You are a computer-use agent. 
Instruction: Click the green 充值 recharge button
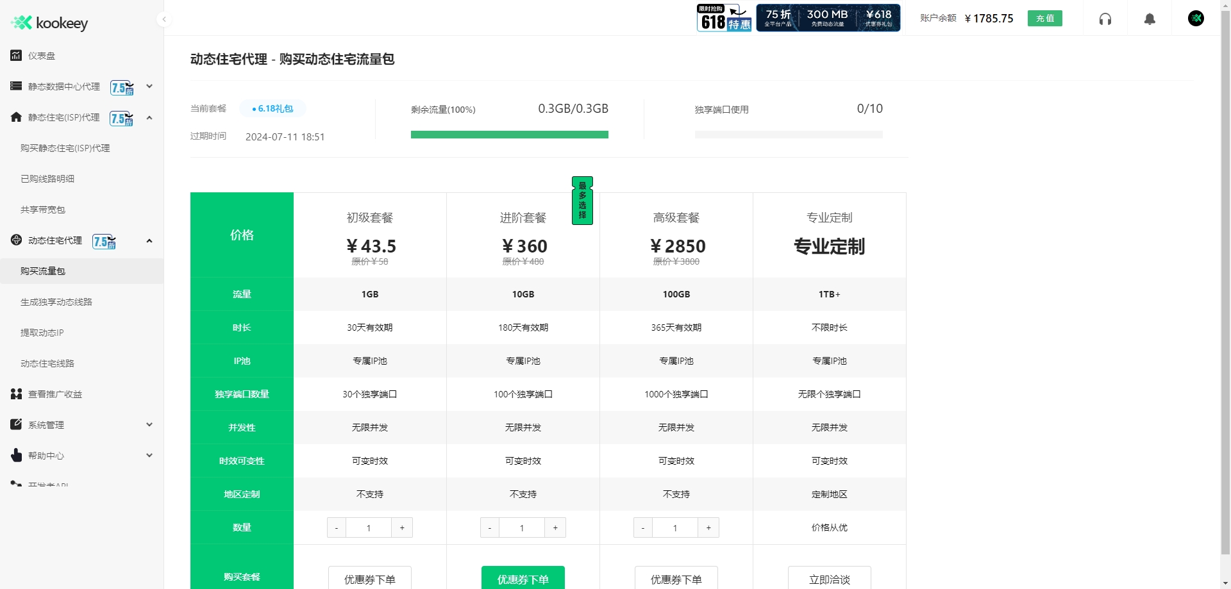click(x=1045, y=18)
